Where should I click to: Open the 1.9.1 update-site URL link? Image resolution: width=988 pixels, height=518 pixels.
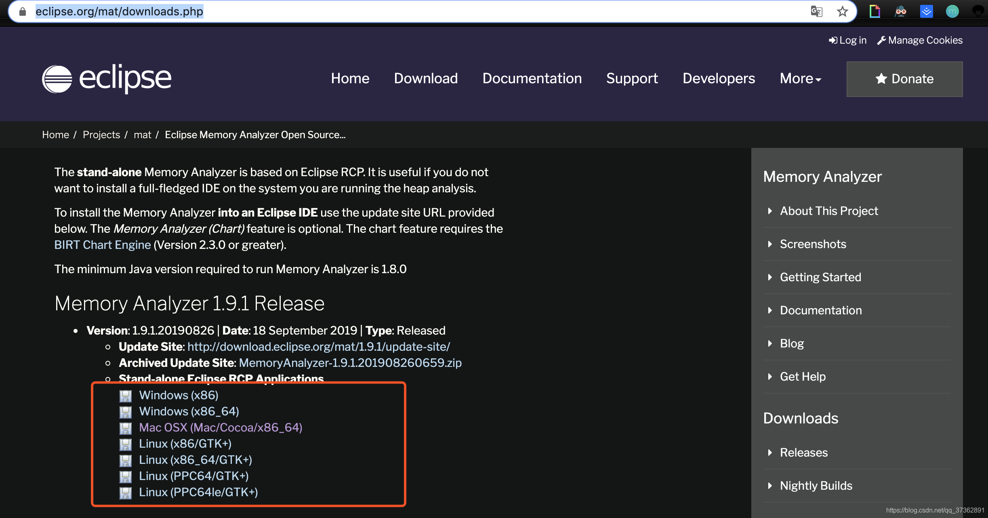tap(319, 347)
